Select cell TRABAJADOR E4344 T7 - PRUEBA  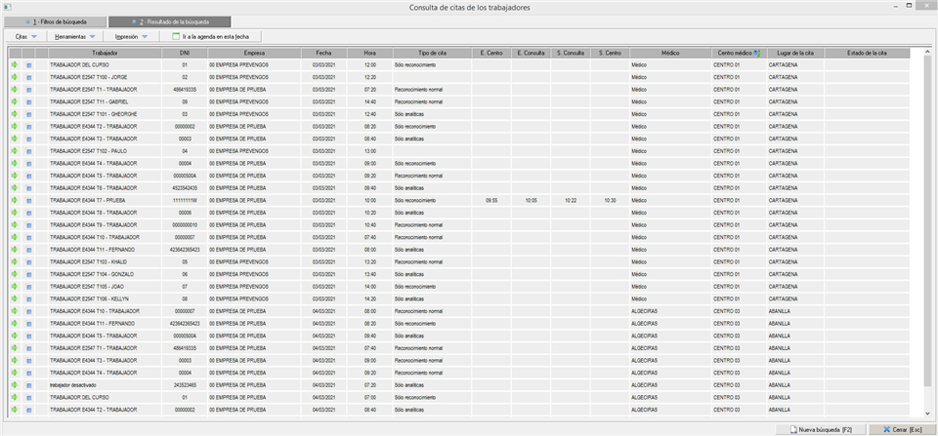tap(105, 200)
